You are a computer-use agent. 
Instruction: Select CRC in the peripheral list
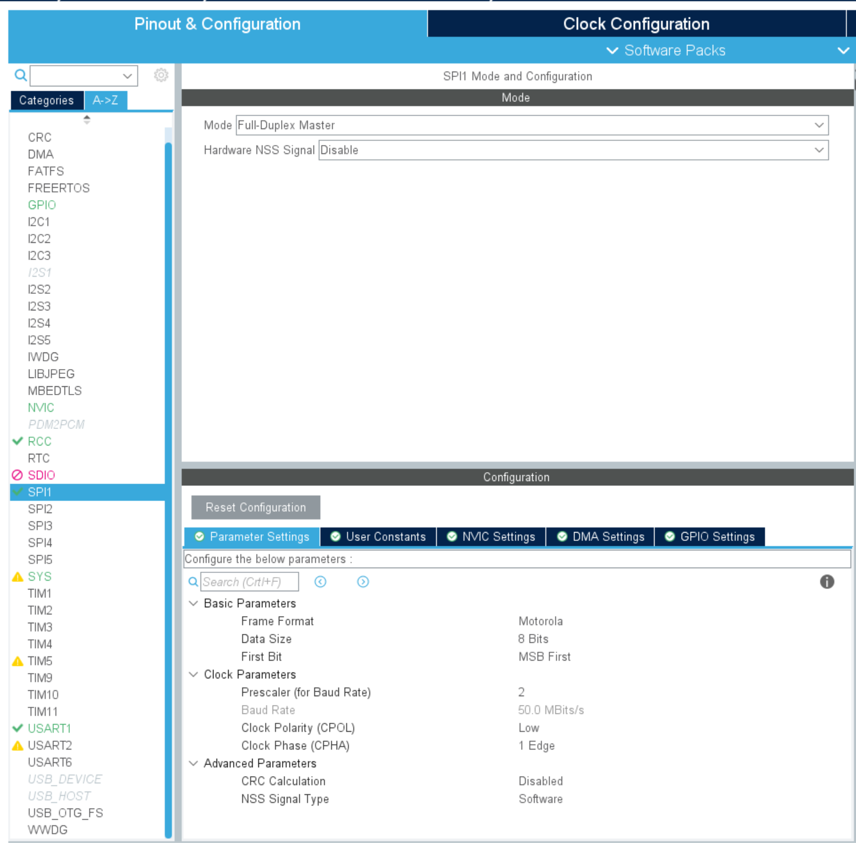click(40, 137)
